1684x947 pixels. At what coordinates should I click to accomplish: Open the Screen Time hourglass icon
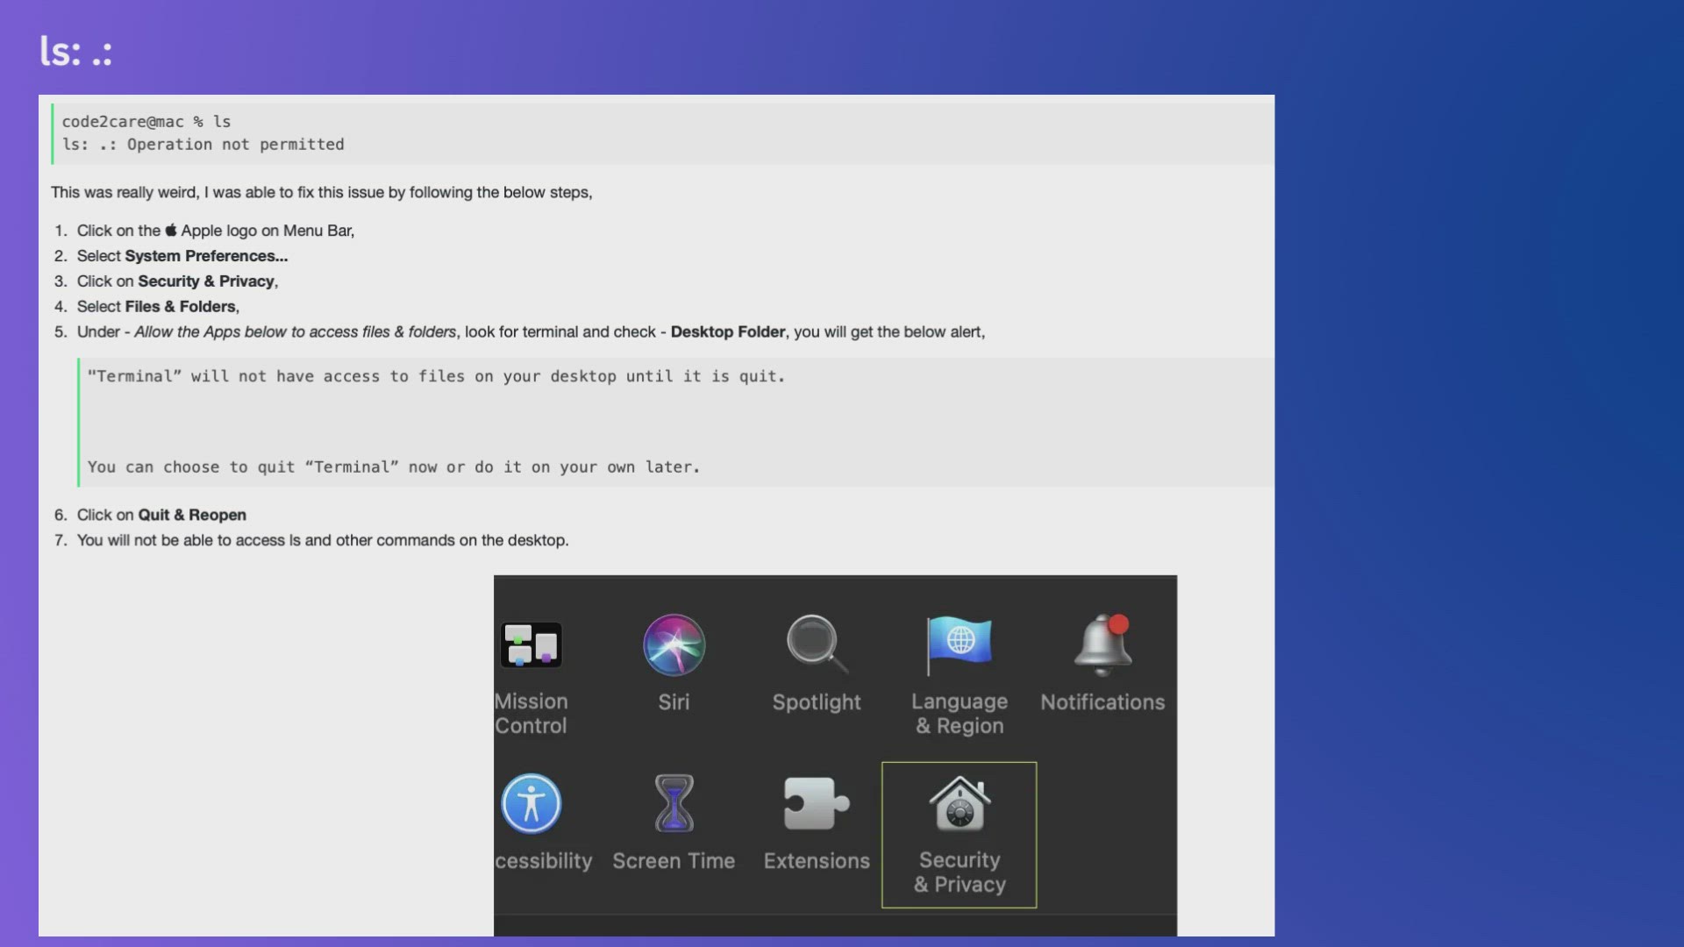tap(674, 803)
